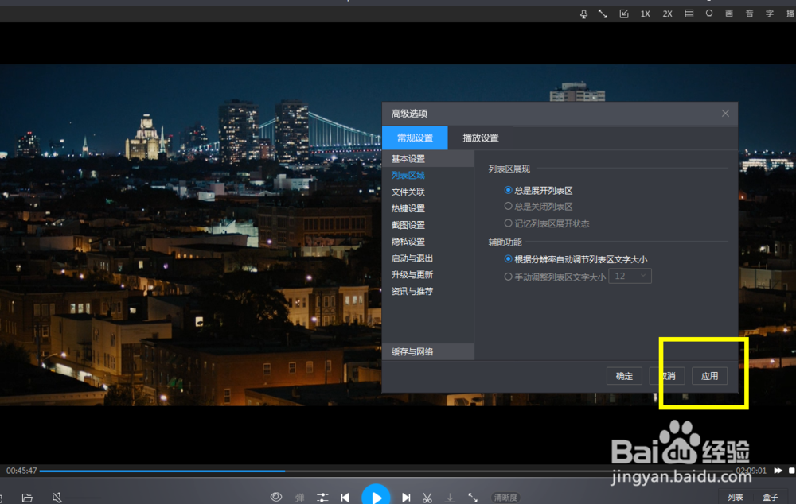Open 文件关联 settings

coord(408,192)
